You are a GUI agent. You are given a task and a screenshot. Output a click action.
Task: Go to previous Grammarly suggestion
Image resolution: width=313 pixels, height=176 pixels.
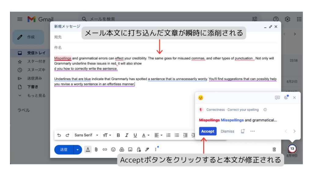tap(286, 131)
